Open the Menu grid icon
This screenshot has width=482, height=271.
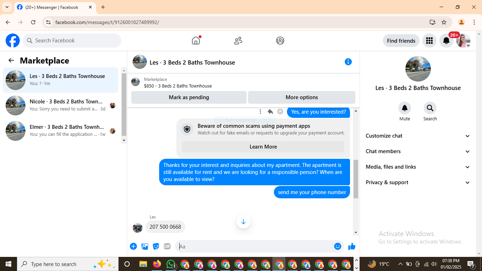(x=429, y=41)
